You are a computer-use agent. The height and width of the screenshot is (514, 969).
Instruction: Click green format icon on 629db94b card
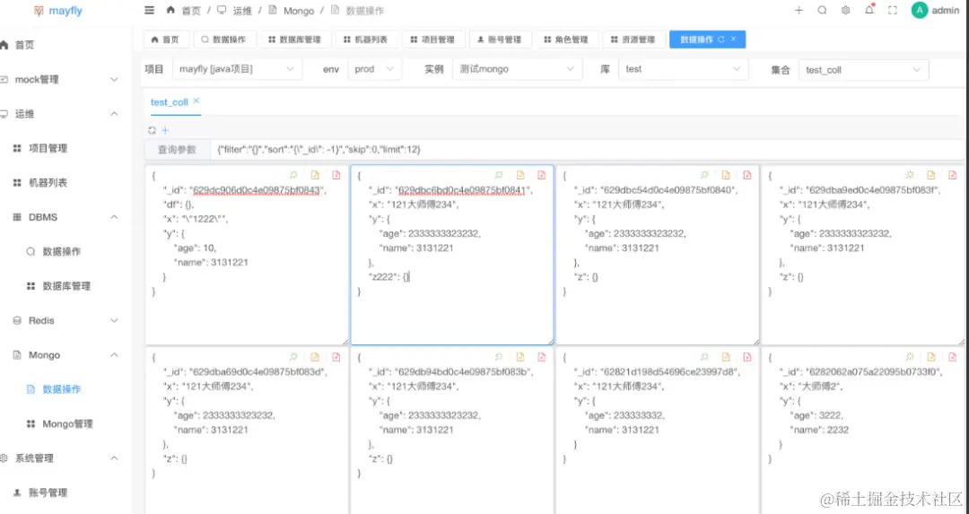(500, 357)
